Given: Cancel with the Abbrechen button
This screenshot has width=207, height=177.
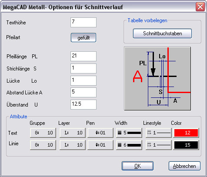Looking at the screenshot, I should click(184, 166).
